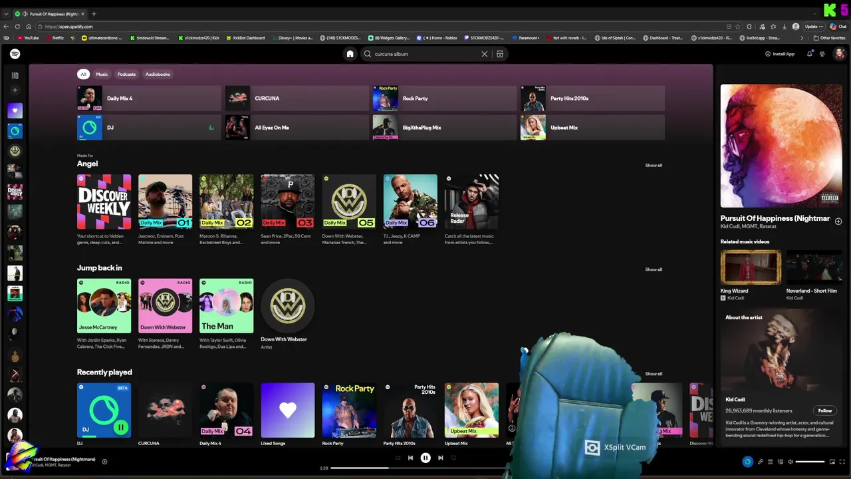Open the search field
This screenshot has width=851, height=479.
425,54
